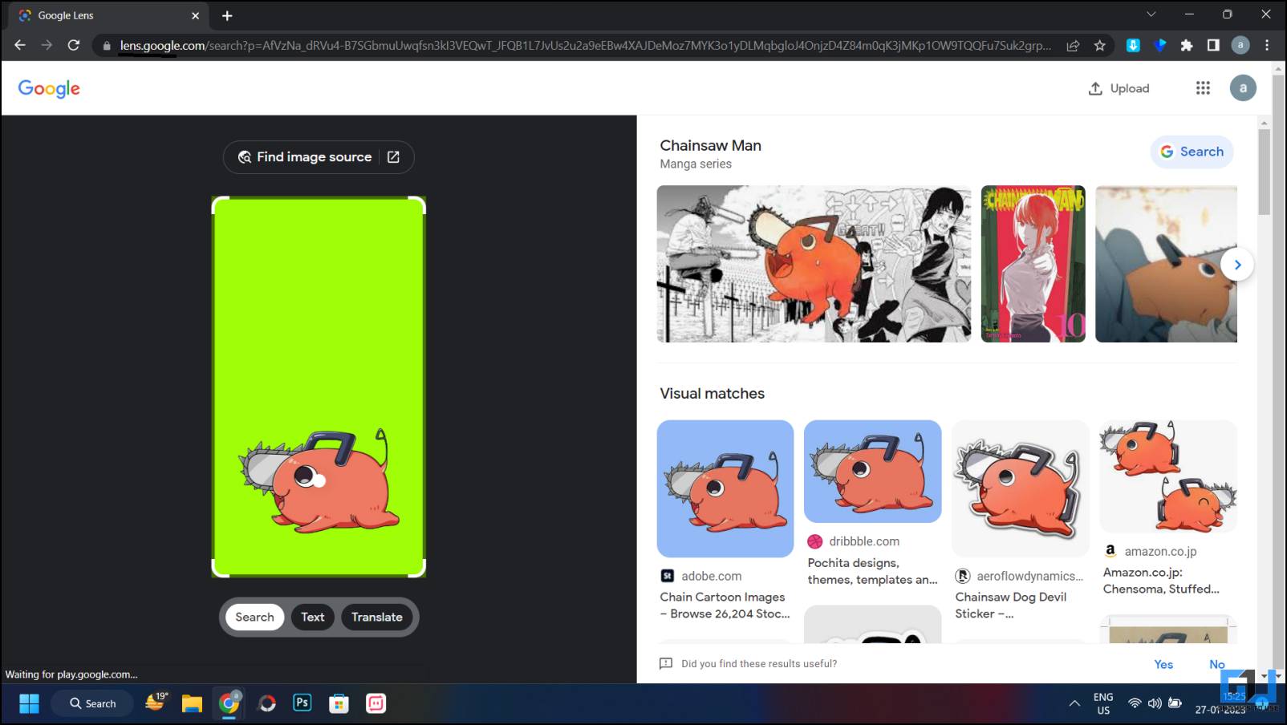Image resolution: width=1287 pixels, height=725 pixels.
Task: Click the Pochita image on green background
Action: coord(319,480)
